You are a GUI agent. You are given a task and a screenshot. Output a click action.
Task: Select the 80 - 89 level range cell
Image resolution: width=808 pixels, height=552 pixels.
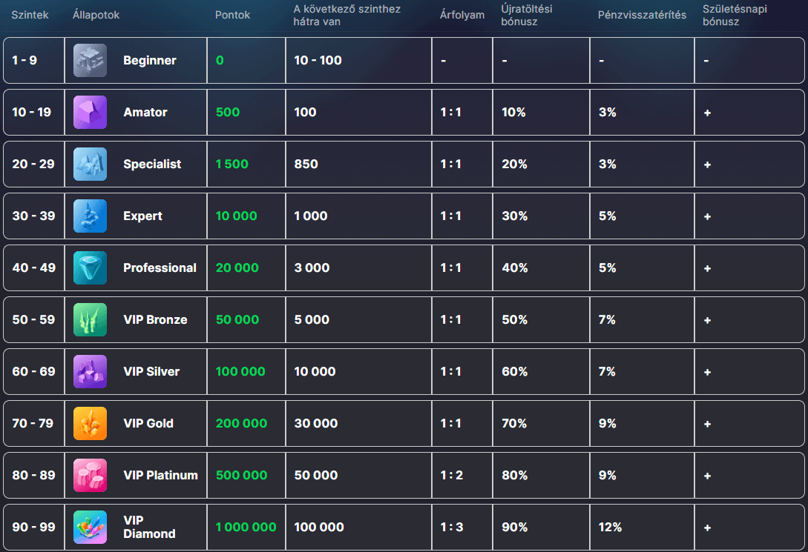[x=33, y=476]
